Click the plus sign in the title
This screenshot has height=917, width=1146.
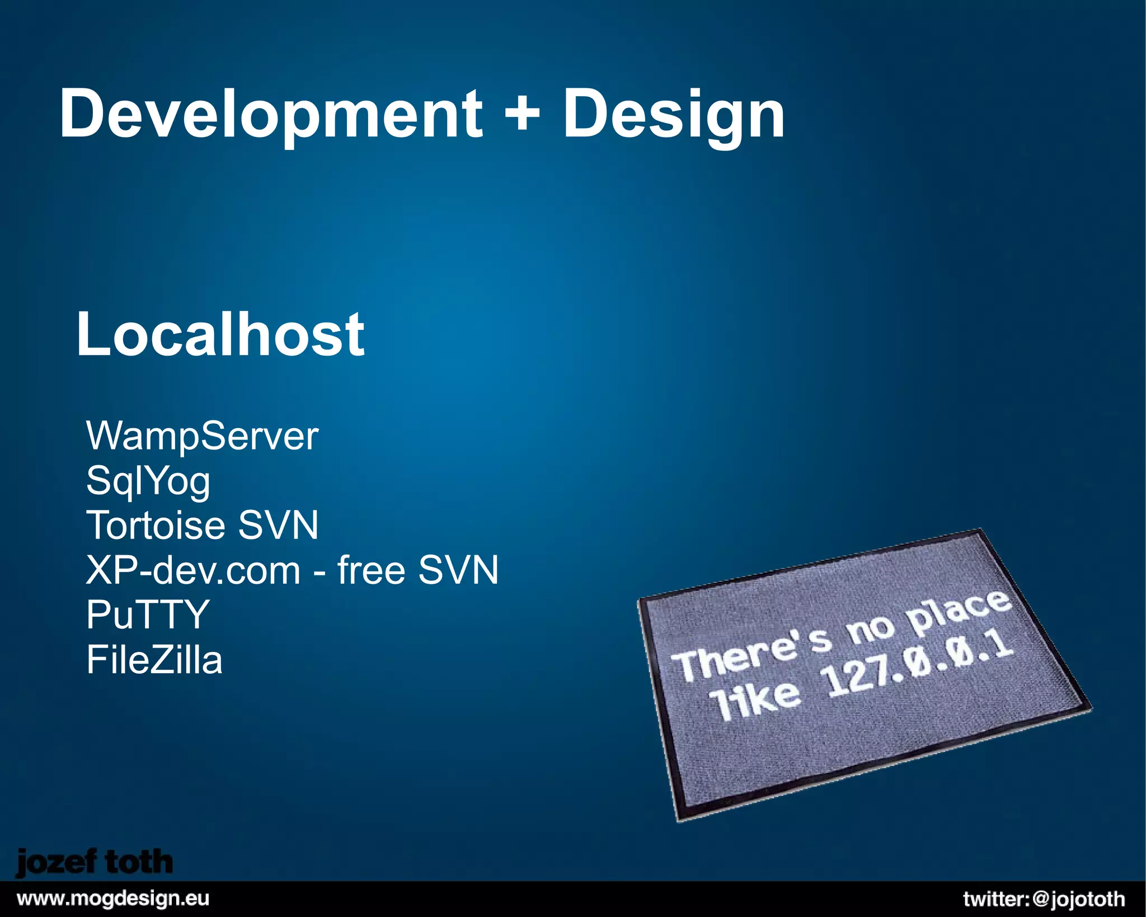[522, 112]
